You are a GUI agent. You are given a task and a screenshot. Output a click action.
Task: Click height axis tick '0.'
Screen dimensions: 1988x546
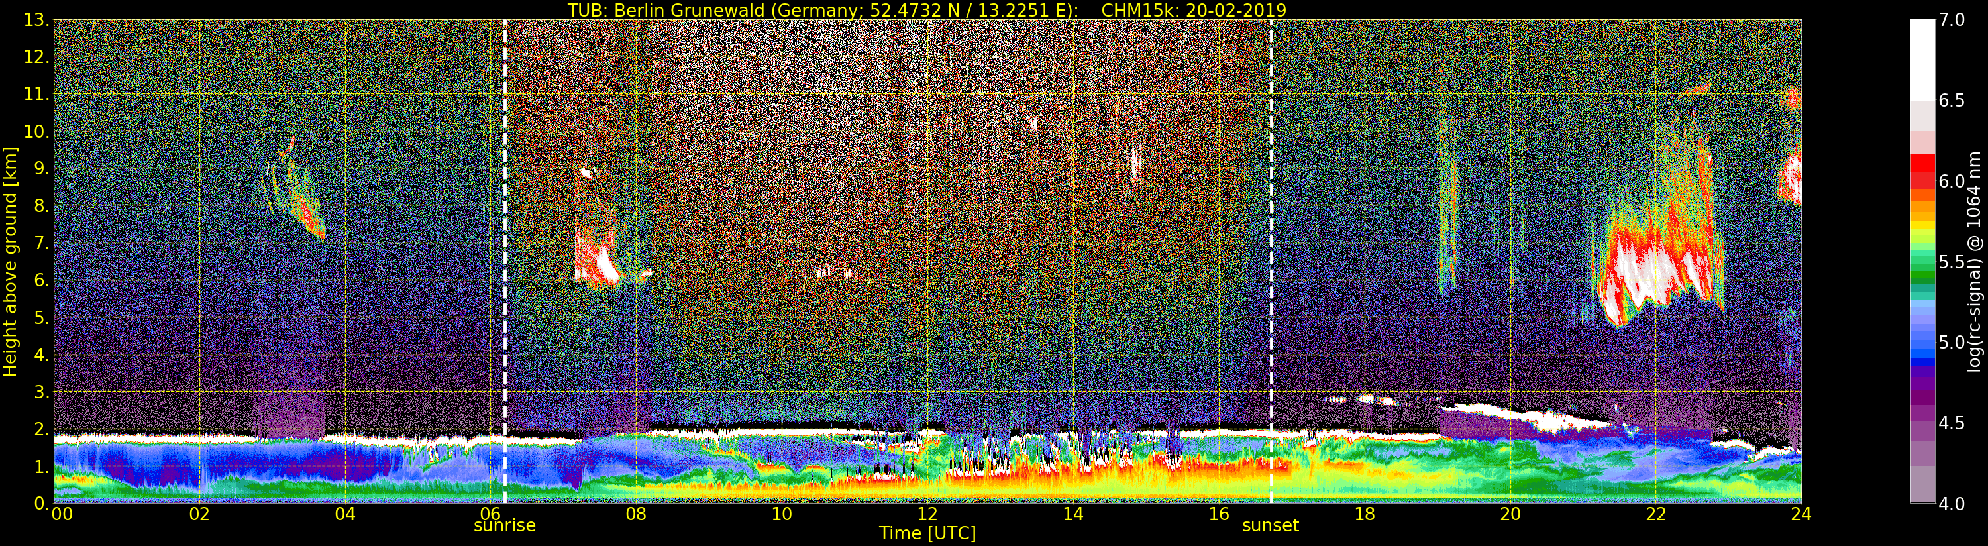pyautogui.click(x=41, y=504)
